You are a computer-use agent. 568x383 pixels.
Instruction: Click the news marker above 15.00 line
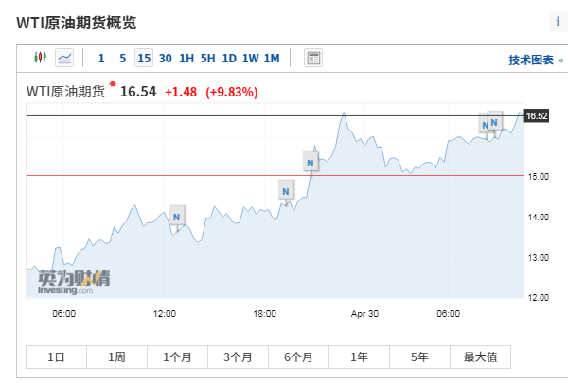point(311,163)
